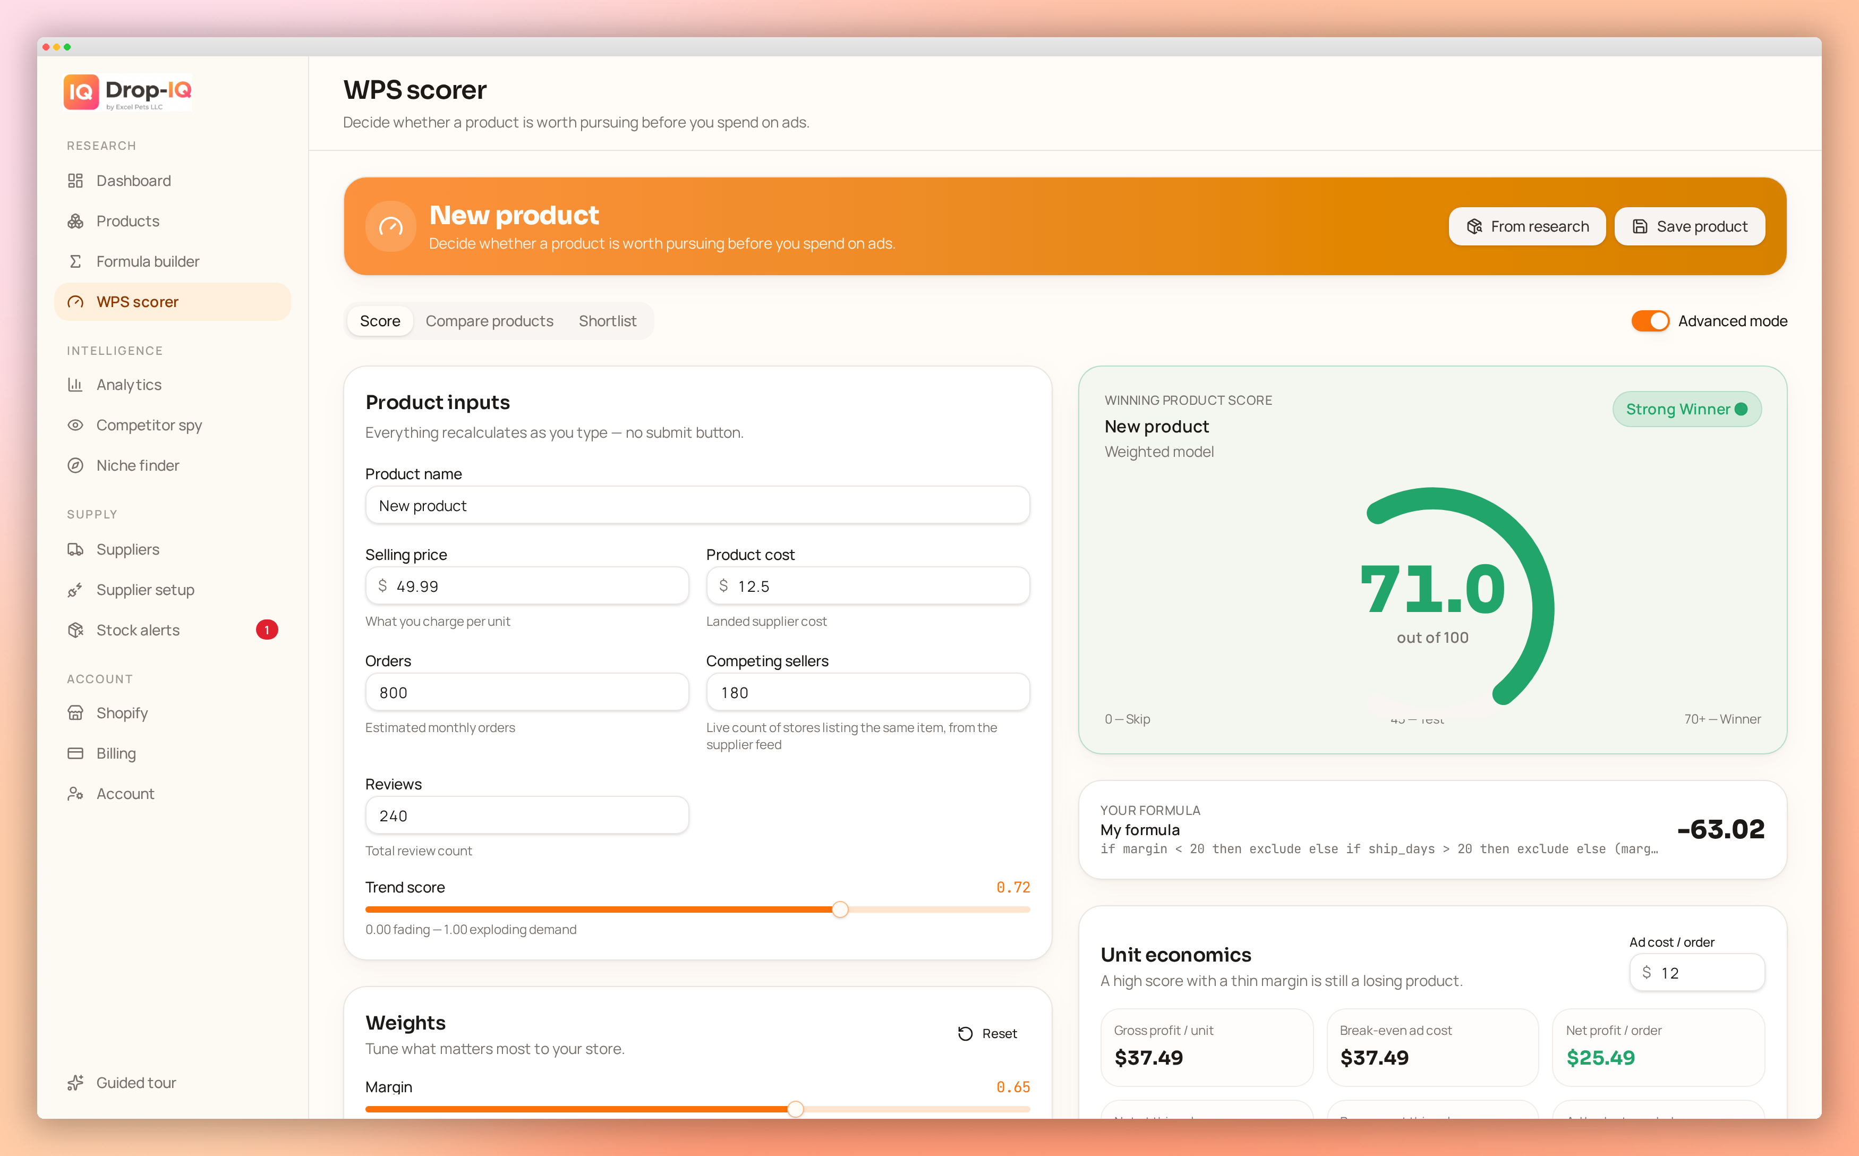
Task: Click the gauge icon in orange banner
Action: pyautogui.click(x=390, y=226)
